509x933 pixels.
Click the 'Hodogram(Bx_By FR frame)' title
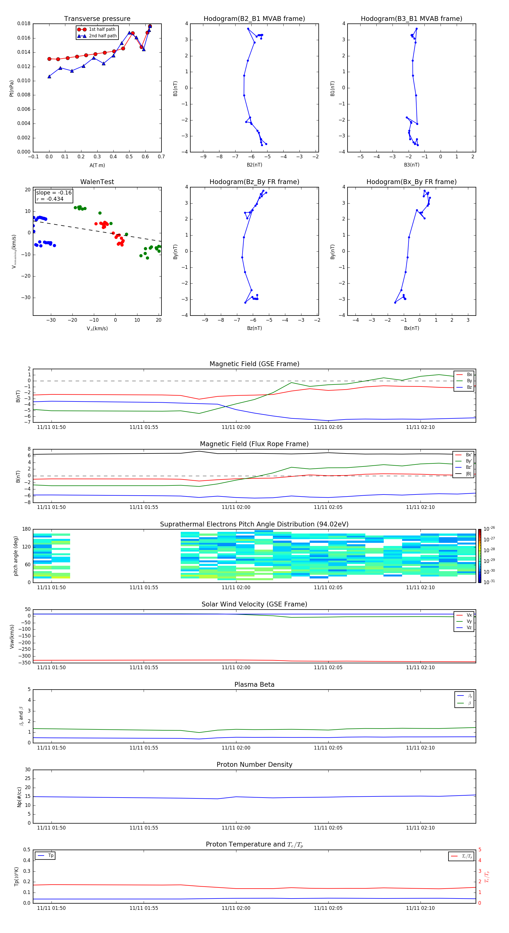[411, 182]
